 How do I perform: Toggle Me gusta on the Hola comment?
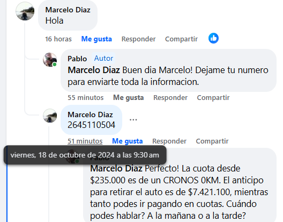tap(96, 39)
